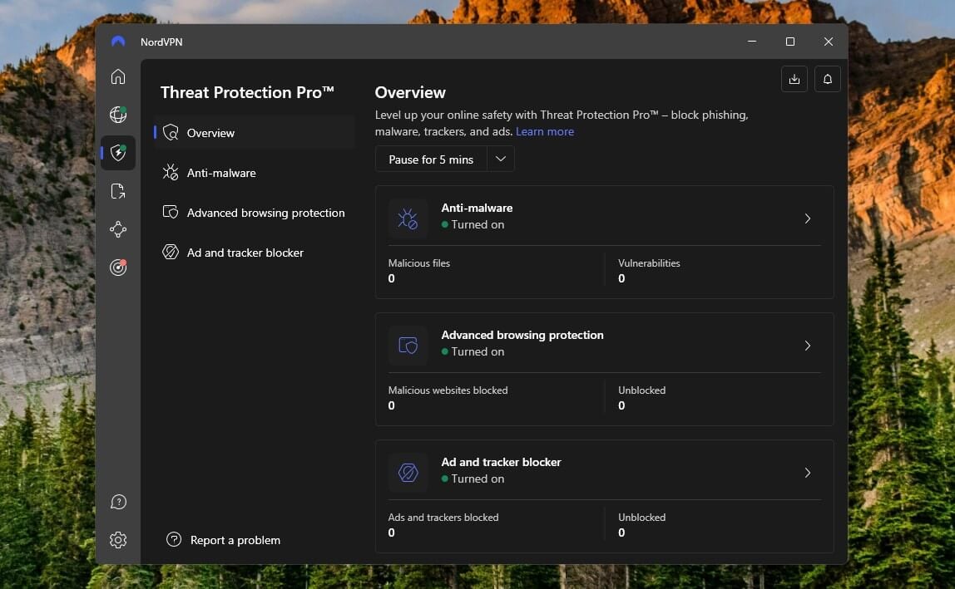The width and height of the screenshot is (955, 589).
Task: Click the Anti-malware card title
Action: coord(477,208)
